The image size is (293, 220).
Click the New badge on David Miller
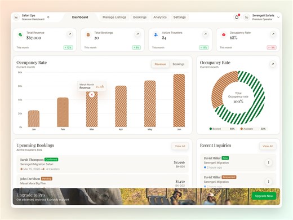pyautogui.click(x=225, y=158)
